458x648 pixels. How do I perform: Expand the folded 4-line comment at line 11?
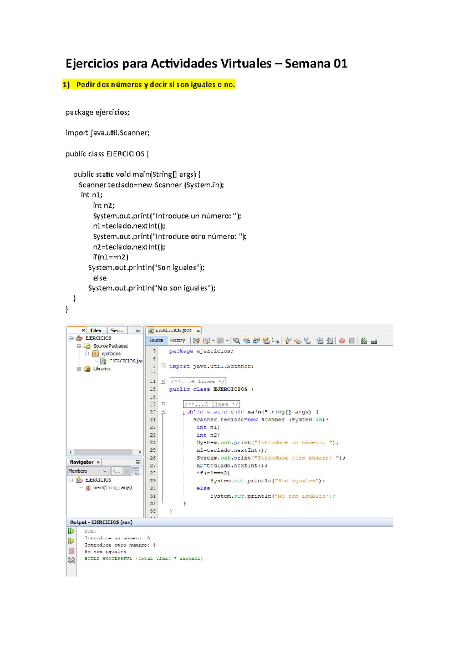(163, 381)
